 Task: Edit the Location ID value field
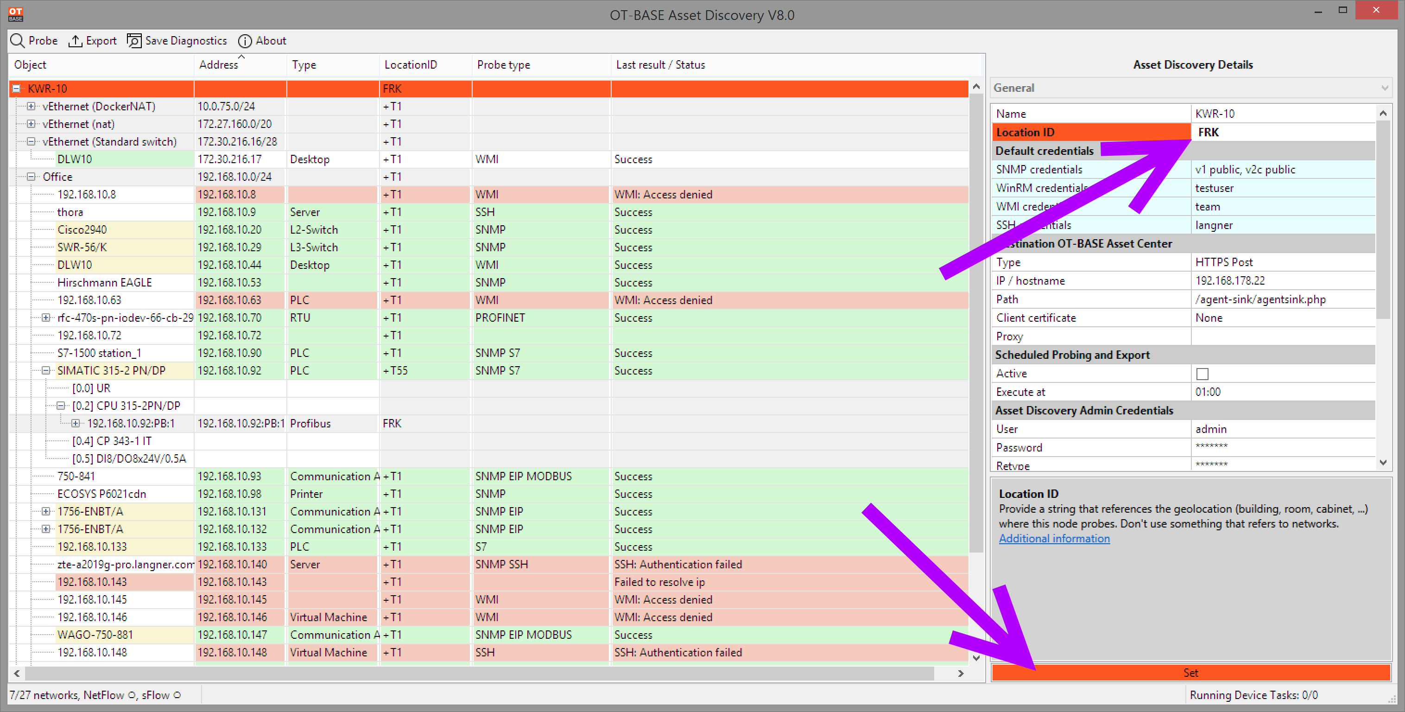point(1283,132)
